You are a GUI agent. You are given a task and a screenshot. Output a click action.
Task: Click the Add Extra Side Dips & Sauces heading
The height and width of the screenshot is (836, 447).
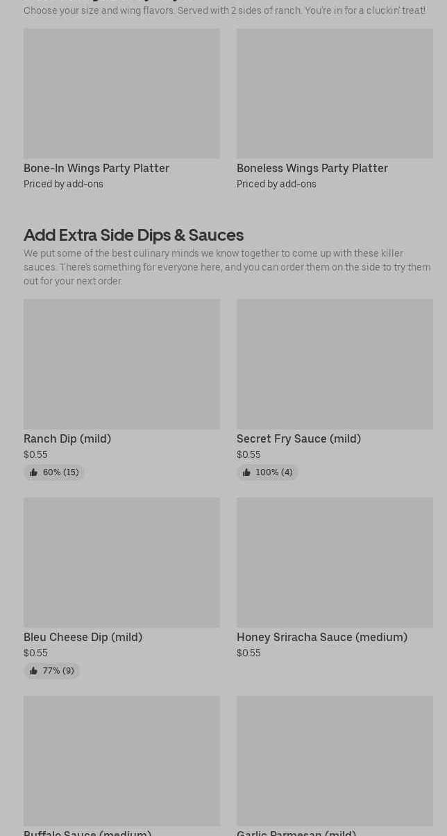click(x=133, y=234)
